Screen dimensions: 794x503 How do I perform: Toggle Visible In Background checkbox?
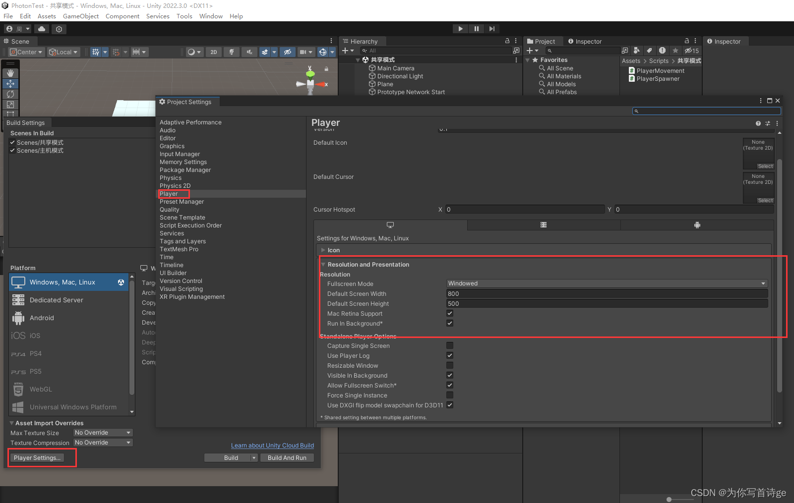pos(450,375)
